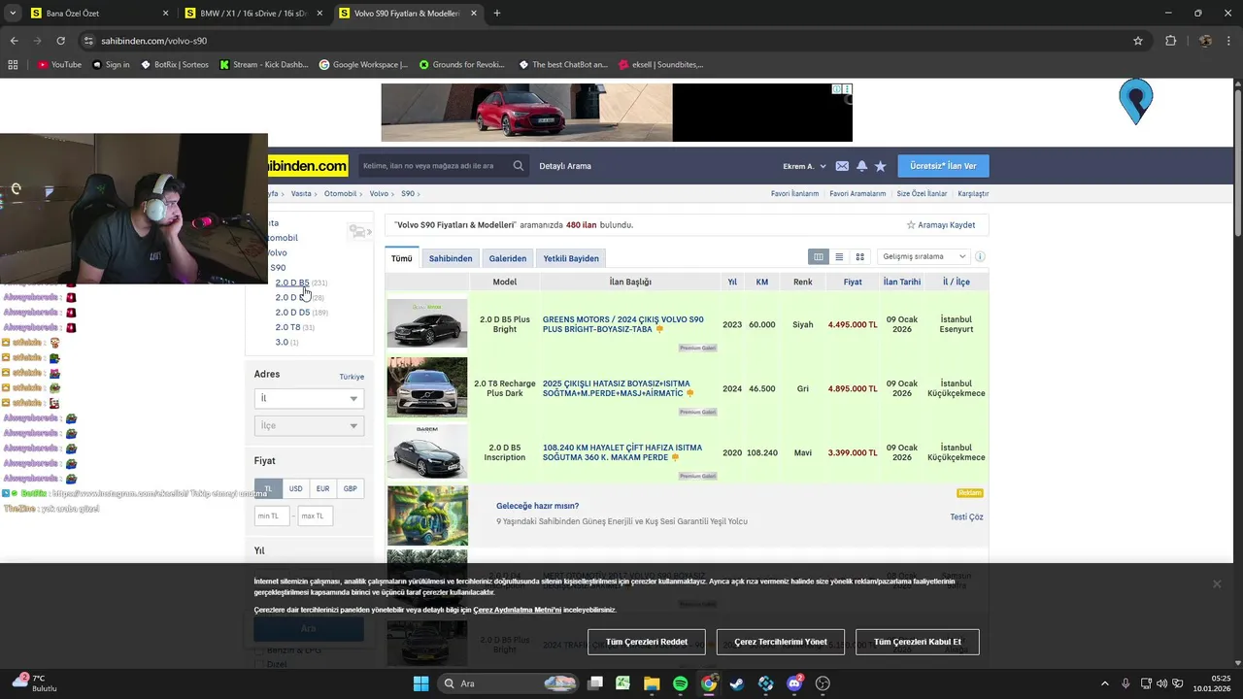Open the İl province dropdown

click(x=309, y=398)
